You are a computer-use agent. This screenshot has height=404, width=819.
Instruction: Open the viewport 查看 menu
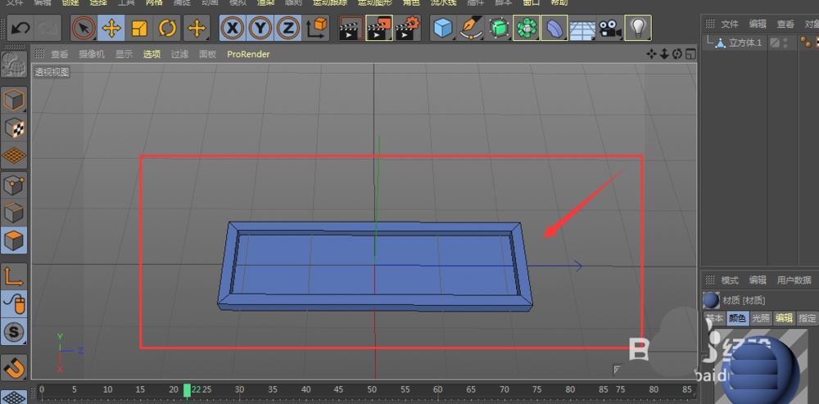[x=60, y=54]
